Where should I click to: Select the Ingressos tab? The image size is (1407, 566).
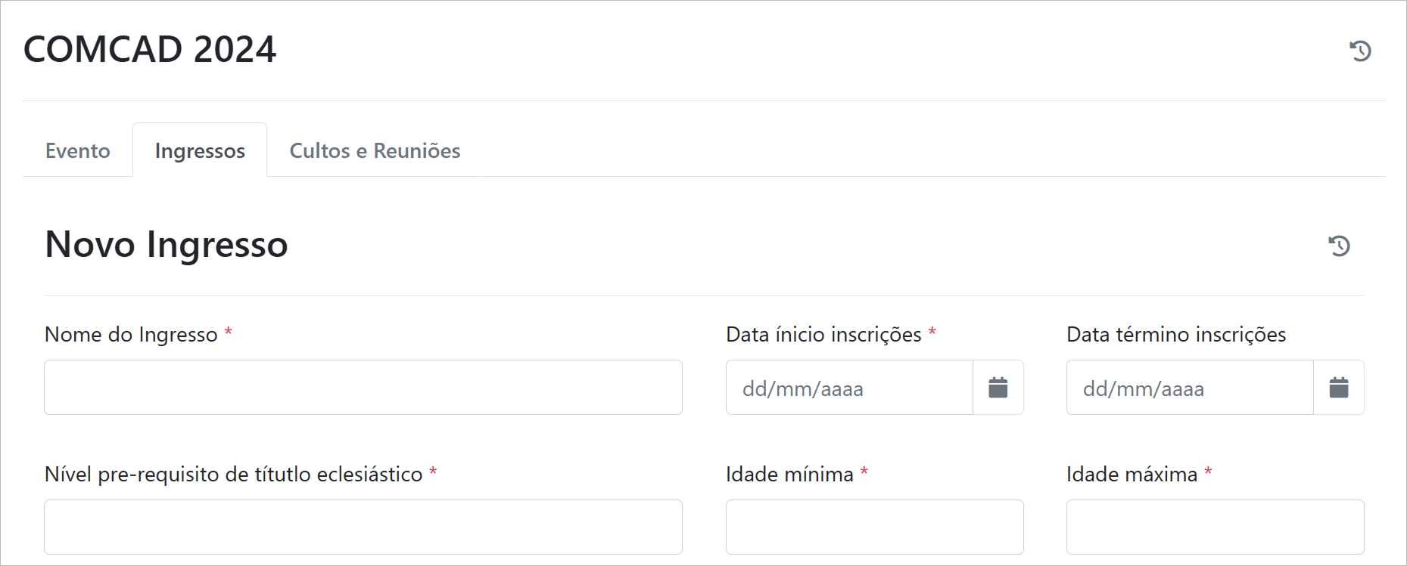[x=200, y=150]
